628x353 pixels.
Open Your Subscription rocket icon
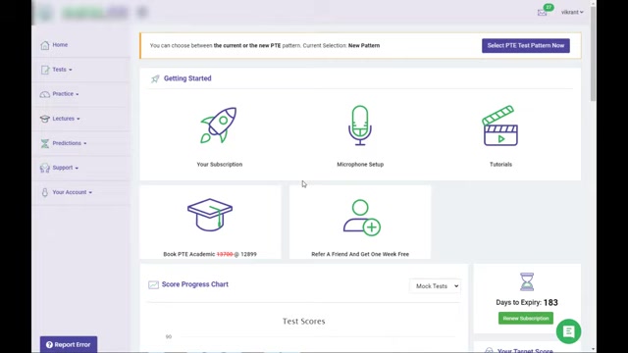click(219, 125)
